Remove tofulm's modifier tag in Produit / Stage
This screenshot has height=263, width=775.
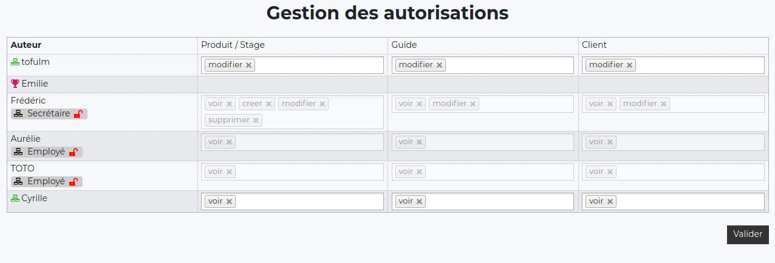(x=248, y=65)
